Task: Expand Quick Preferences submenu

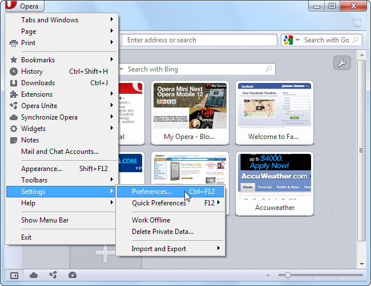Action: coord(170,203)
